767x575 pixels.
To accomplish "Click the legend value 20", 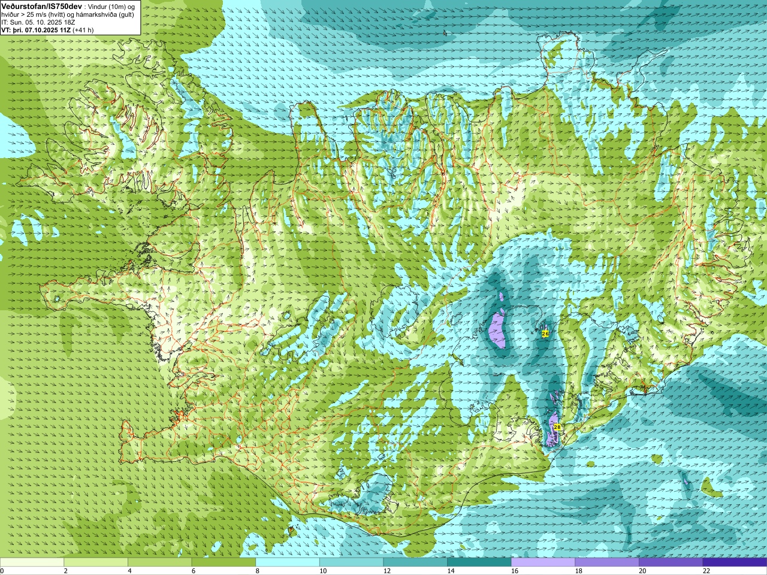I will [642, 571].
